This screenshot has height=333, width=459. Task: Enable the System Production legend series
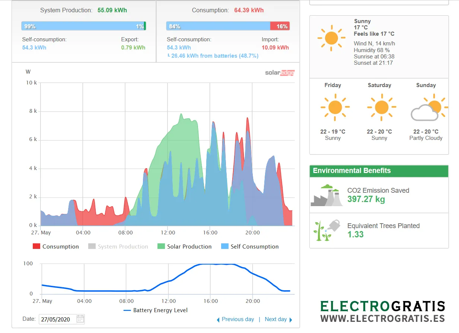pos(118,246)
